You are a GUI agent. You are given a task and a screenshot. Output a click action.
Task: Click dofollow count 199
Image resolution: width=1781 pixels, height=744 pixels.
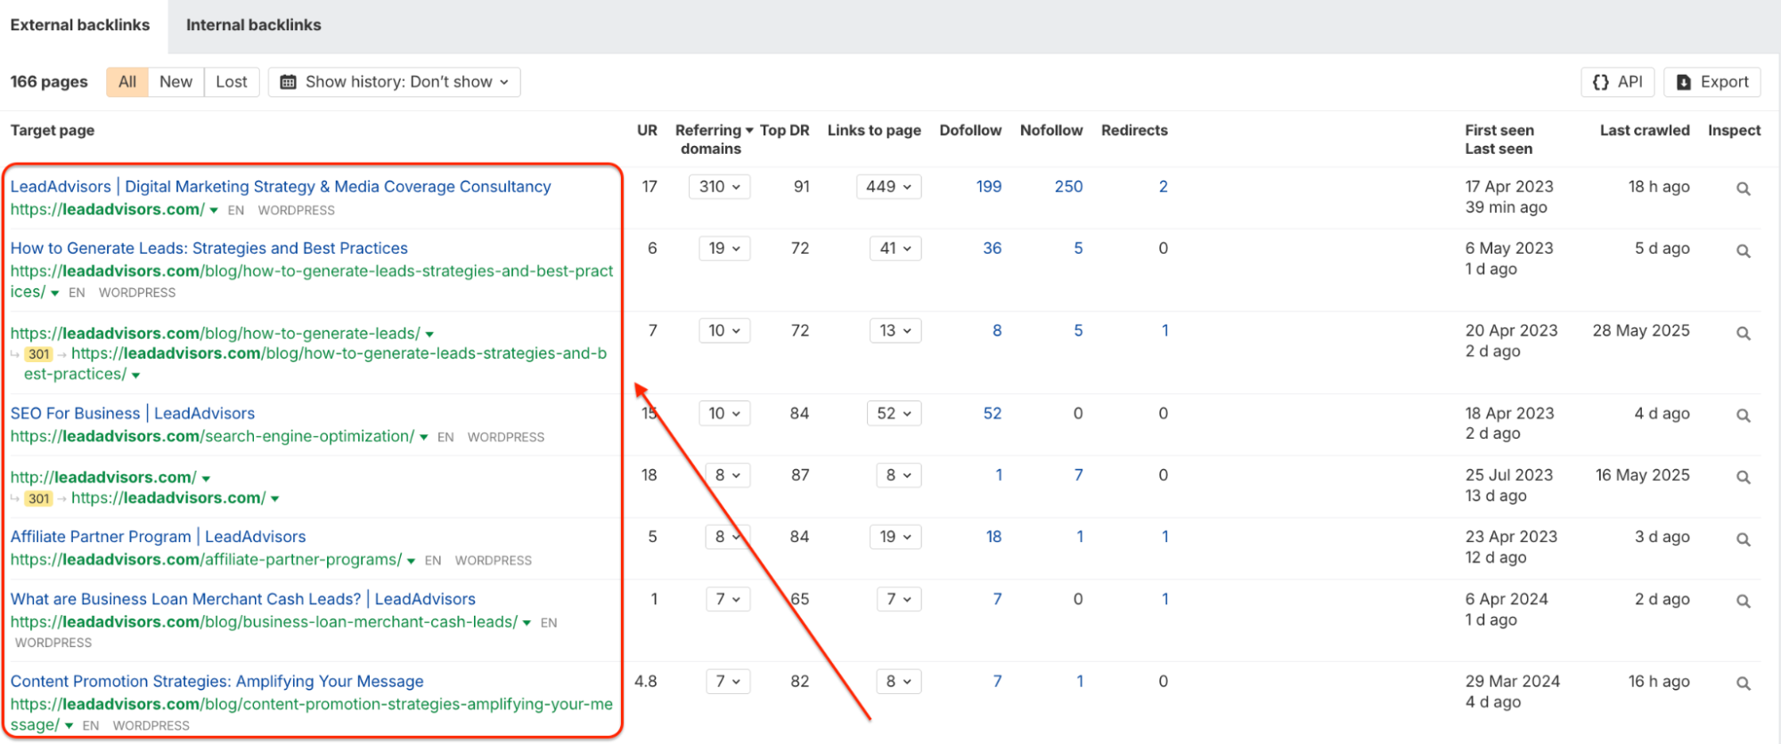pyautogui.click(x=988, y=187)
